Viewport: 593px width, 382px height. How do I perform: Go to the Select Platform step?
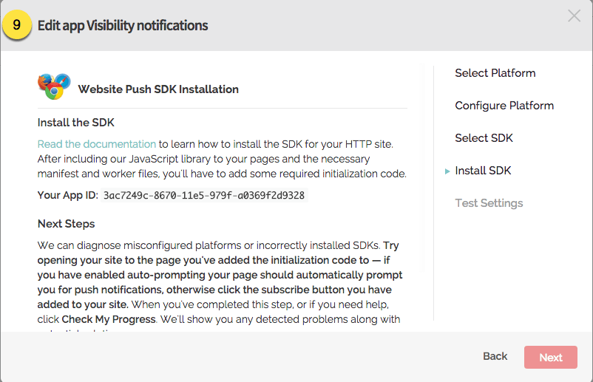coord(495,73)
